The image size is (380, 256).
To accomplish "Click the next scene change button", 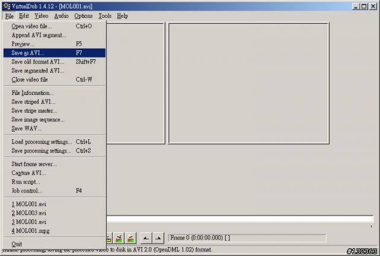I will tap(131, 238).
